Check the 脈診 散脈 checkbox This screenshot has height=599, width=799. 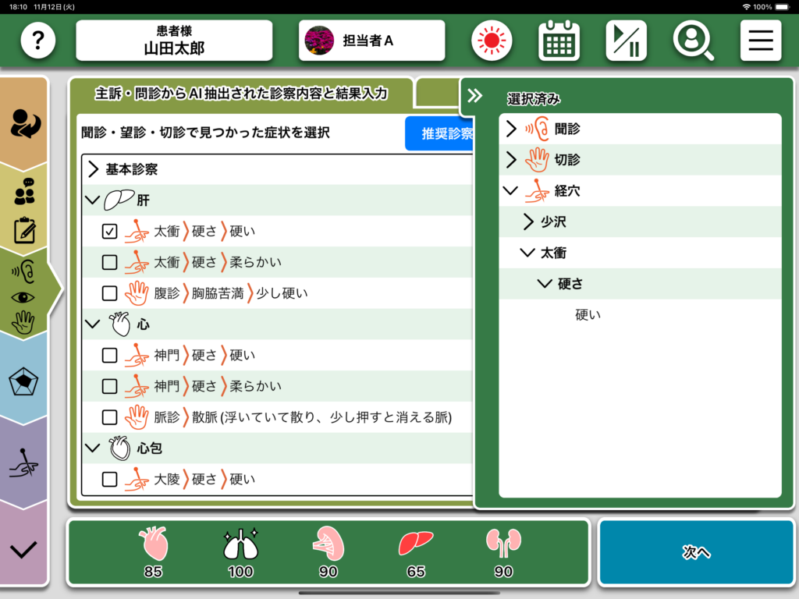[110, 417]
